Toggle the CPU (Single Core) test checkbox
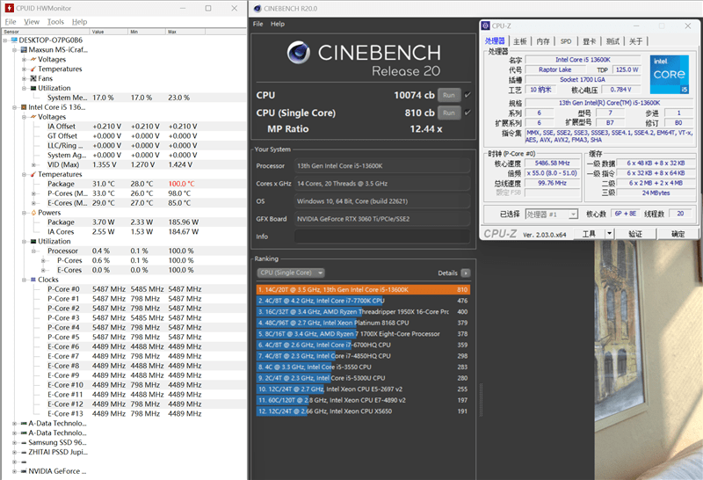703x480 pixels. pyautogui.click(x=467, y=113)
